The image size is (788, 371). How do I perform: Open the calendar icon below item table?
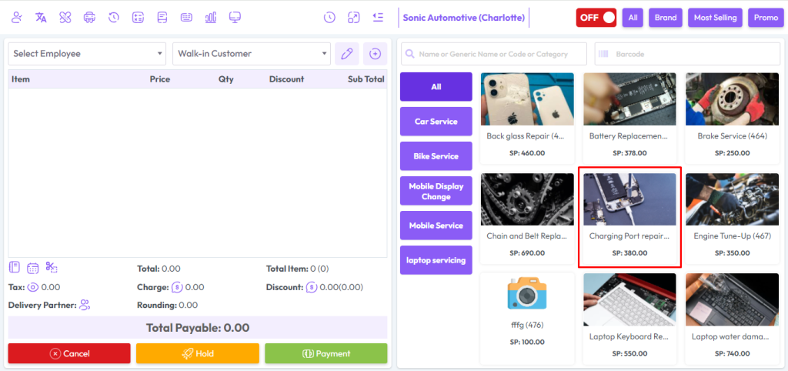click(32, 268)
